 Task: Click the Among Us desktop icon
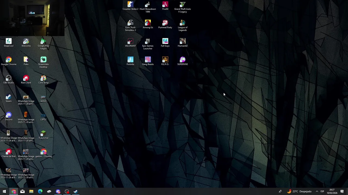148,24
